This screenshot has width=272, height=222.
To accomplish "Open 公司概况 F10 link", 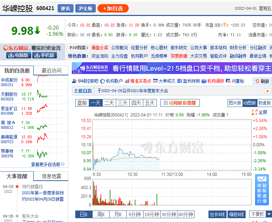I will tap(119, 48).
